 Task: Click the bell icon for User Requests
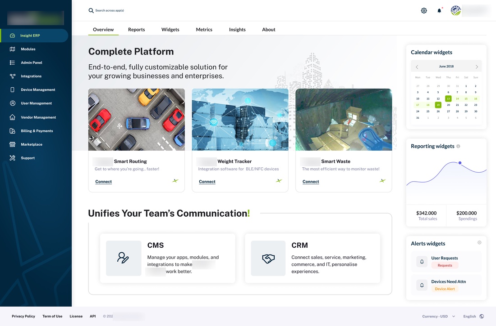pyautogui.click(x=422, y=262)
